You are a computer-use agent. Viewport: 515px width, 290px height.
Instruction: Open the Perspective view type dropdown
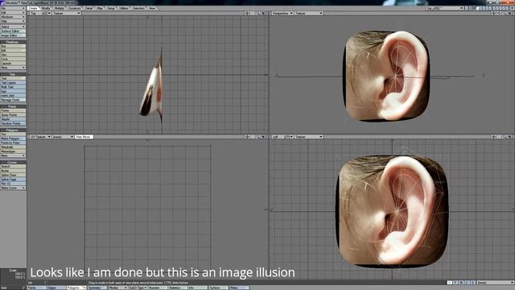click(x=282, y=14)
